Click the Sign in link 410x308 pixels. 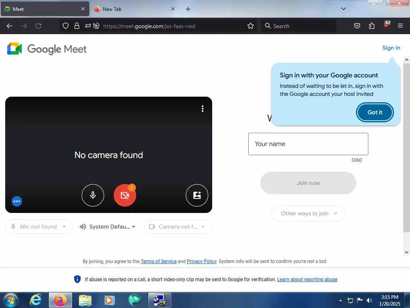click(x=391, y=48)
